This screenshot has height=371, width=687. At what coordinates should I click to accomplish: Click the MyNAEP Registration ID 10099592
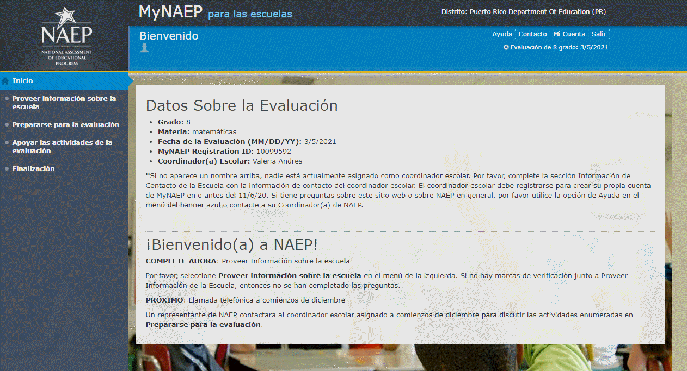(224, 152)
